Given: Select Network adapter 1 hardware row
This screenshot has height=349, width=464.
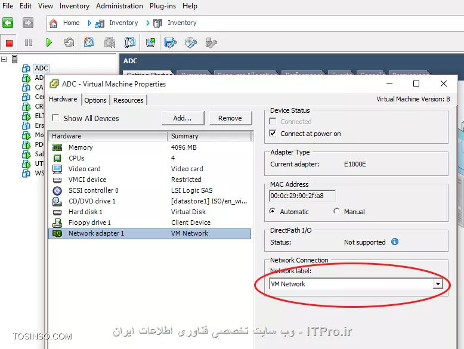Looking at the screenshot, I should click(x=150, y=233).
